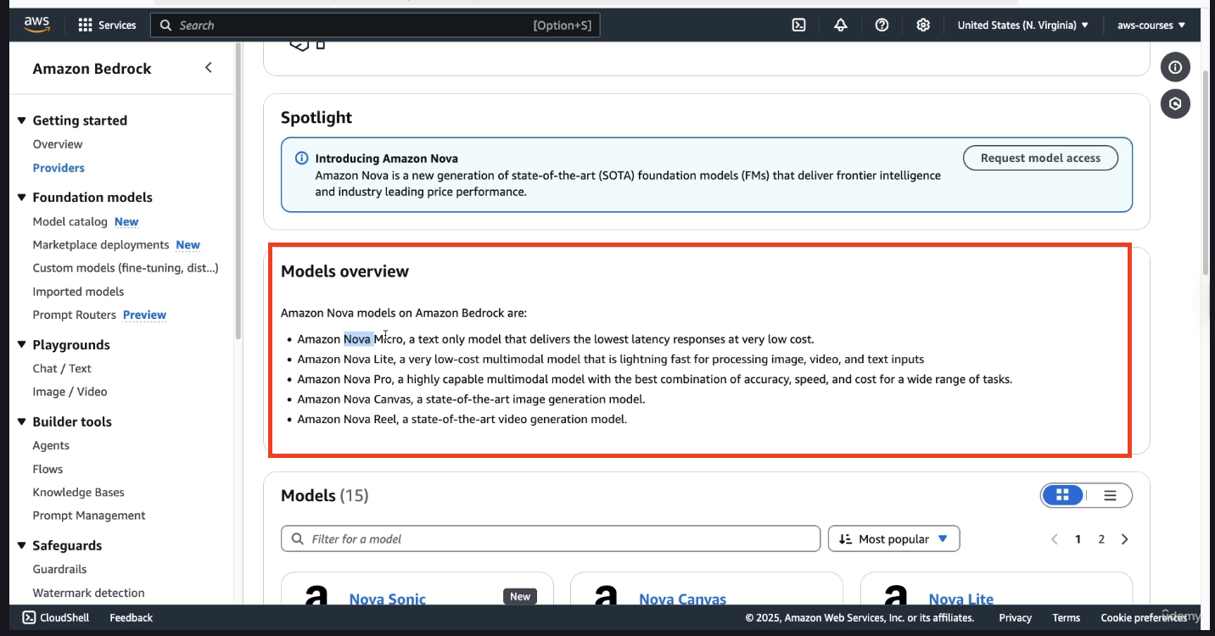Click Request model access button
The height and width of the screenshot is (636, 1215).
pyautogui.click(x=1040, y=158)
